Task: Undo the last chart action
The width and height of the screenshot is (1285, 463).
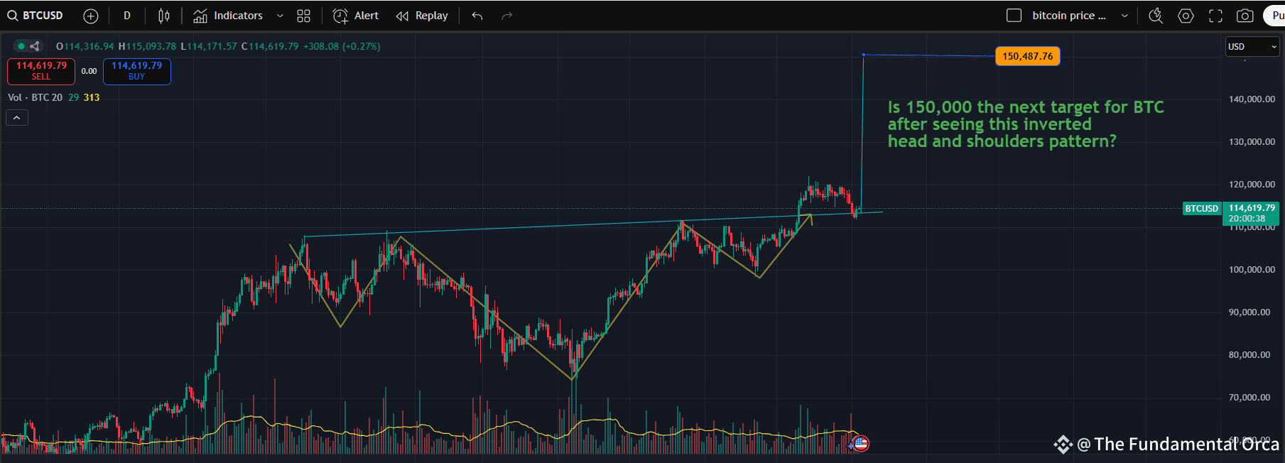Action: coord(477,16)
